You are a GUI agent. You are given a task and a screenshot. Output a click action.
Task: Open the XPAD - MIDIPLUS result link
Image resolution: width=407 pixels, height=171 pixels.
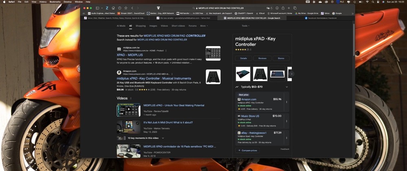pos(129,55)
